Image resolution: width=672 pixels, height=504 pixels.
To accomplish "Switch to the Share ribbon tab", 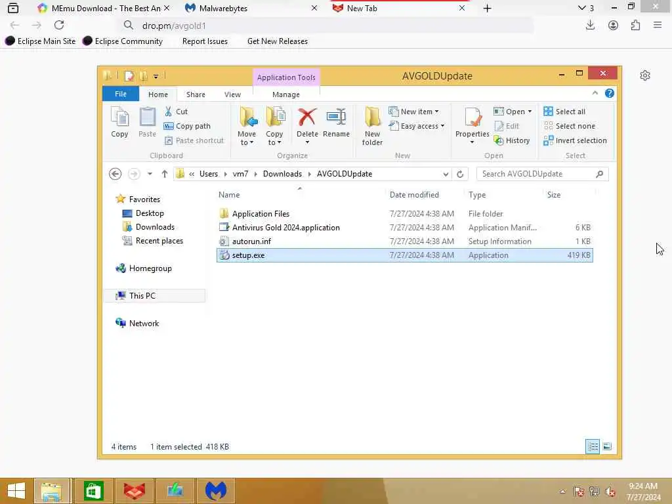I will click(196, 94).
